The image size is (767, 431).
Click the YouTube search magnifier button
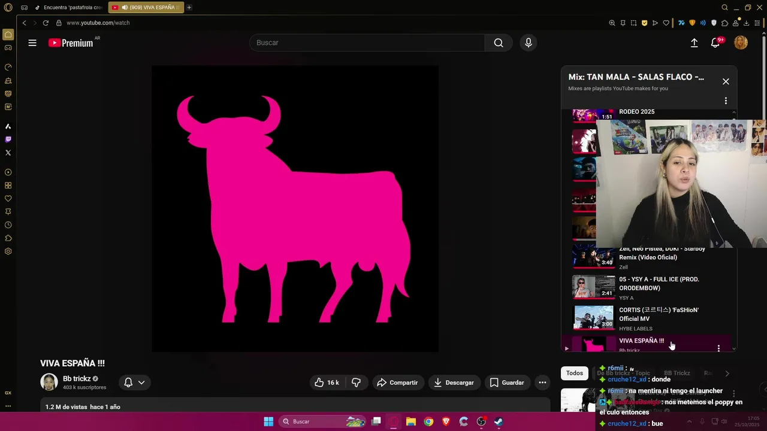(x=499, y=43)
